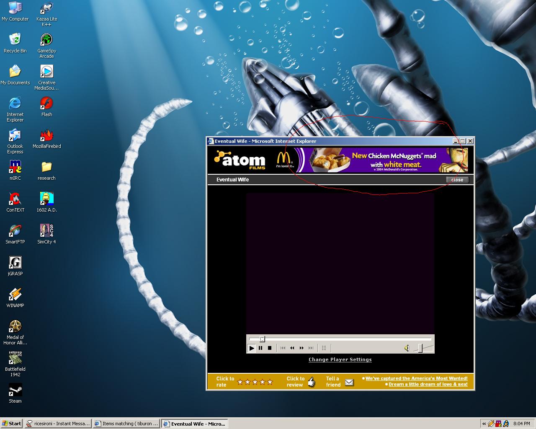The width and height of the screenshot is (536, 429).
Task: Click the atom films logo
Action: pyautogui.click(x=240, y=160)
